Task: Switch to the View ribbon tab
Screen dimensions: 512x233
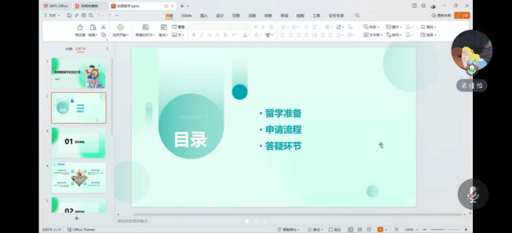Action: tap(301, 15)
